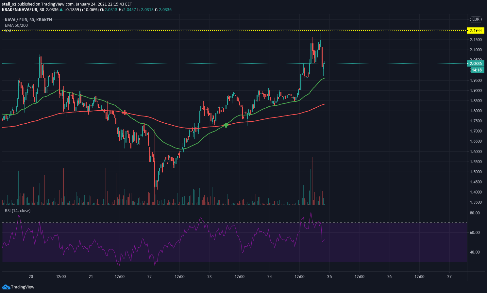Click the date label 22 on time axis
This screenshot has height=293, width=487.
click(x=150, y=277)
